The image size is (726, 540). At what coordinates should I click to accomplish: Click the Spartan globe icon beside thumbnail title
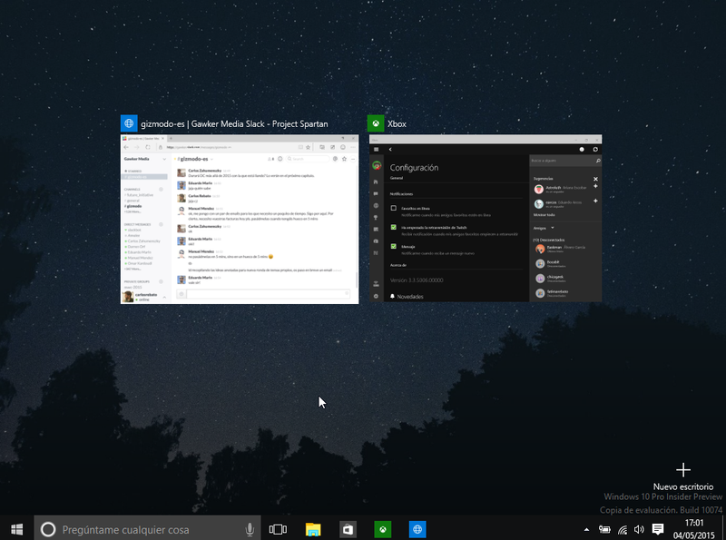pyautogui.click(x=129, y=123)
